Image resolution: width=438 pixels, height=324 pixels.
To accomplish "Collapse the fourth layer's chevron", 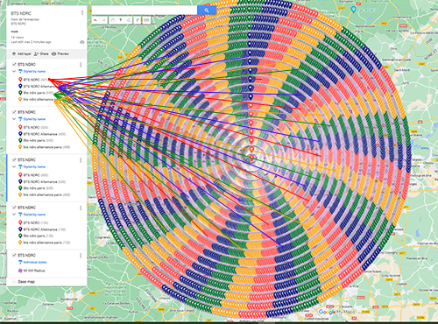I will 14,215.
